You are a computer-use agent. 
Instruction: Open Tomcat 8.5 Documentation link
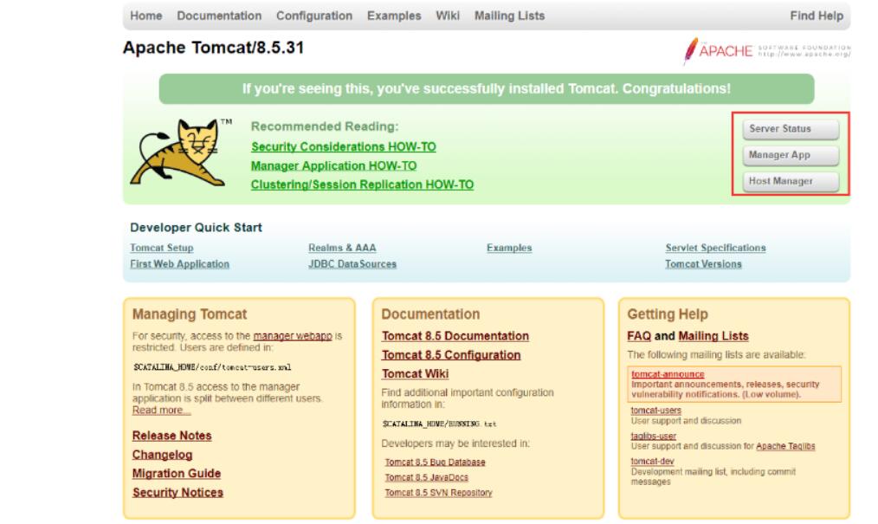point(455,336)
